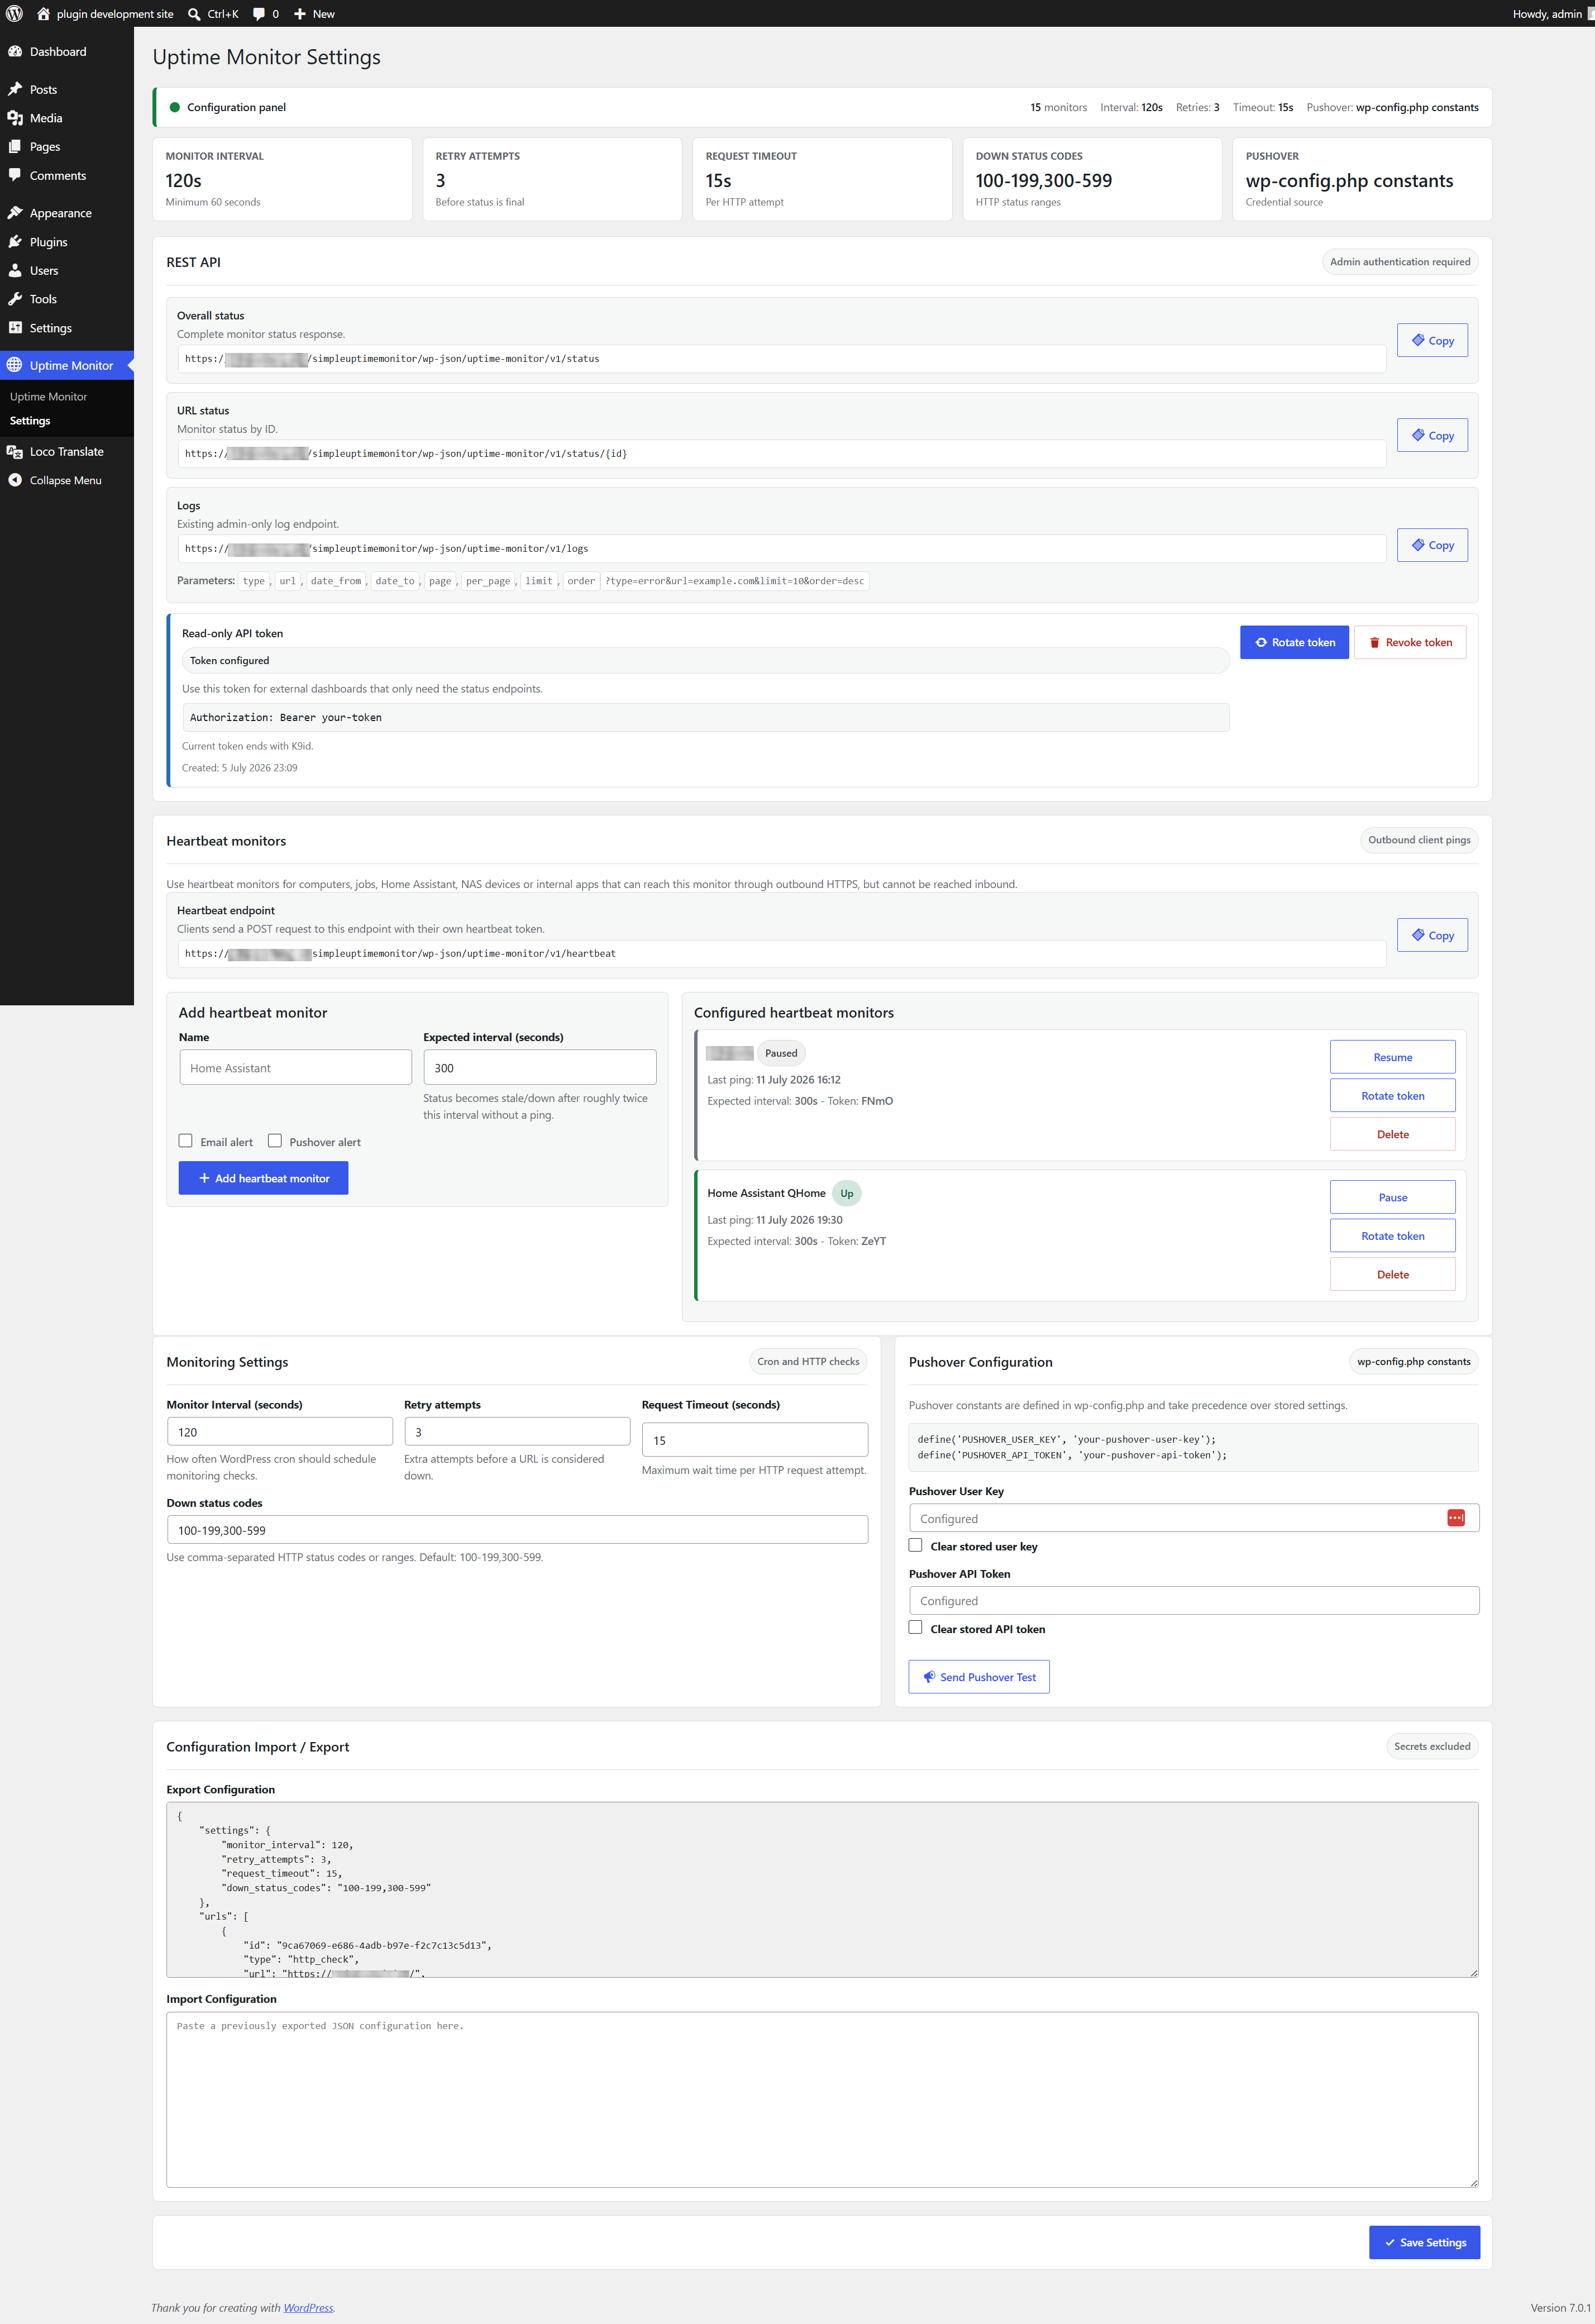Viewport: 1595px width, 2324px height.
Task: Follow the WordPress footer link
Action: [x=308, y=2308]
